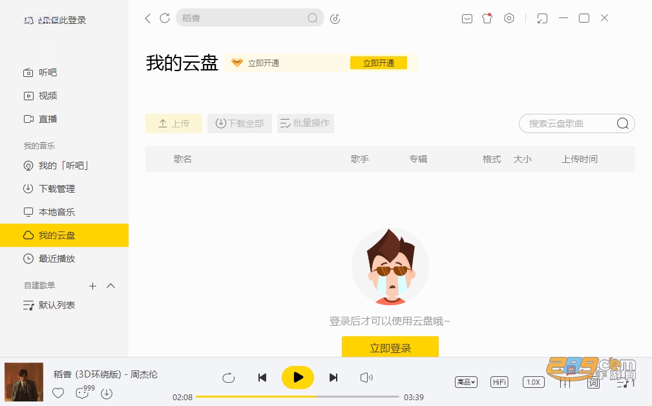
Task: Open the message inbox icon
Action: point(467,19)
